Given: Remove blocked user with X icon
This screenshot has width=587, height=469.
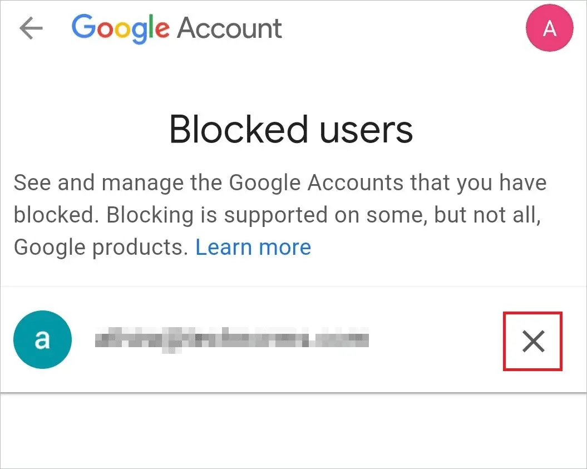Looking at the screenshot, I should [533, 342].
